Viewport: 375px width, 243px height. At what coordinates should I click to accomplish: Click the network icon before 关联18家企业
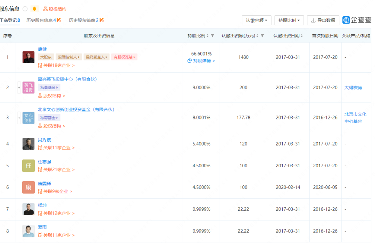click(x=39, y=65)
